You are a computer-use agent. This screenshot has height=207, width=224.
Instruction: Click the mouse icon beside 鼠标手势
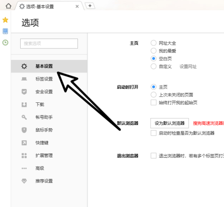[x=24, y=130]
